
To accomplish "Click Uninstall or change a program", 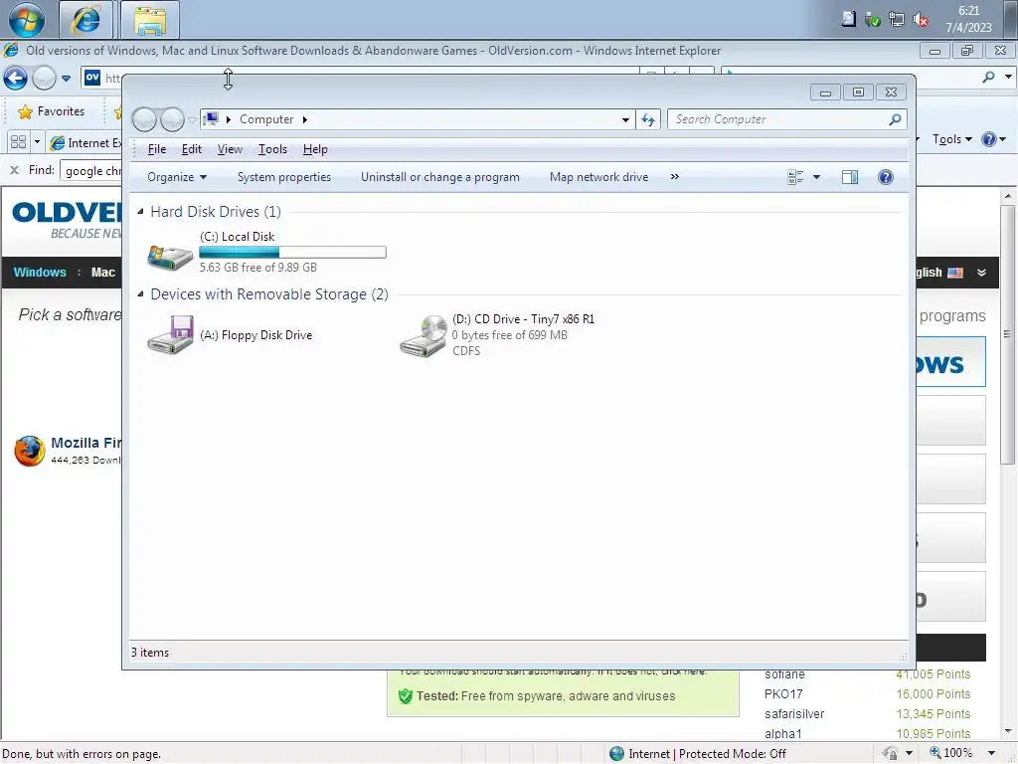I will click(x=440, y=177).
